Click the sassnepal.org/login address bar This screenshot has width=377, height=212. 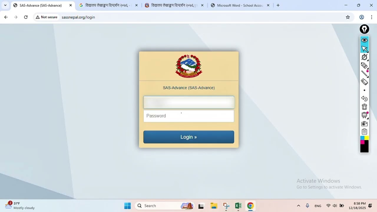coord(78,17)
